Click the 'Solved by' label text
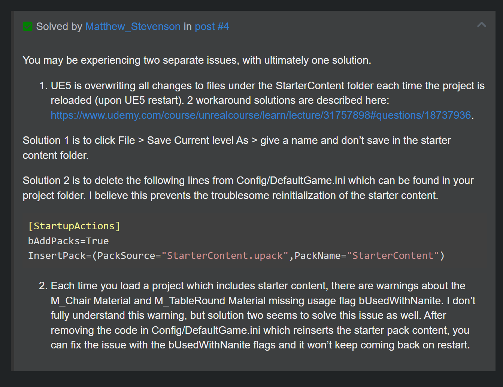Viewport: 503px width, 387px height. point(59,27)
